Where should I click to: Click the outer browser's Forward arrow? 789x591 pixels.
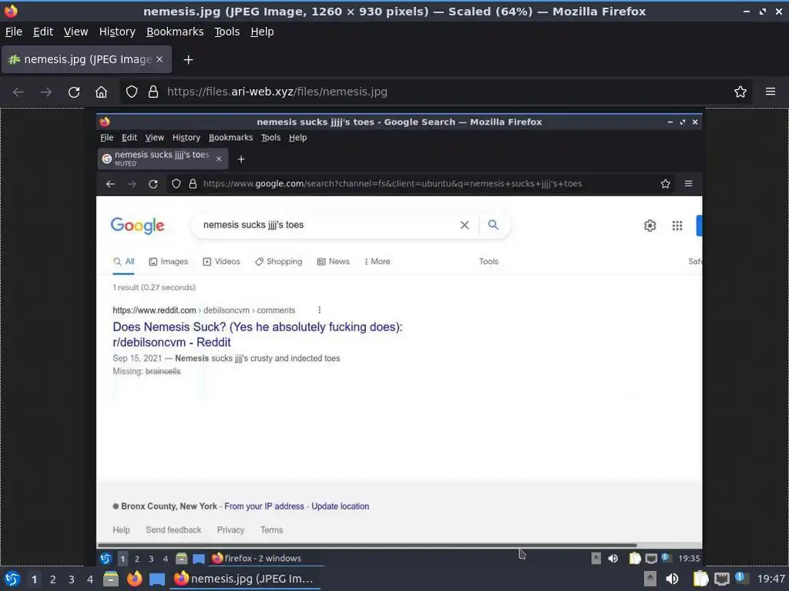tap(45, 92)
